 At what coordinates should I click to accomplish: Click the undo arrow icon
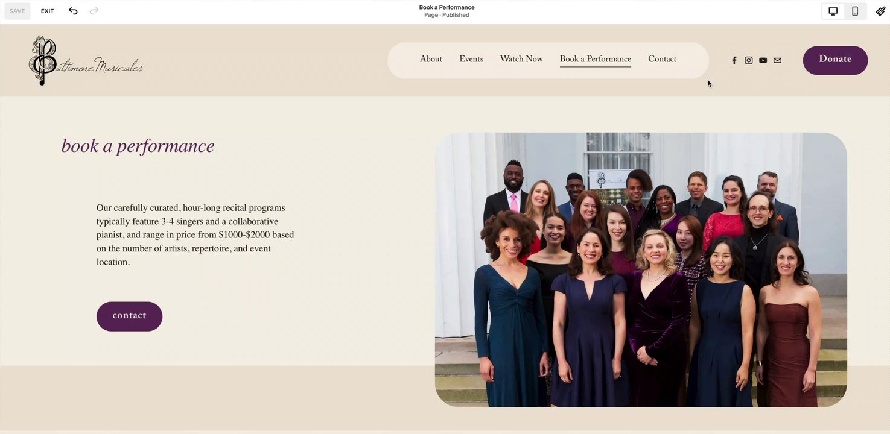(x=73, y=11)
